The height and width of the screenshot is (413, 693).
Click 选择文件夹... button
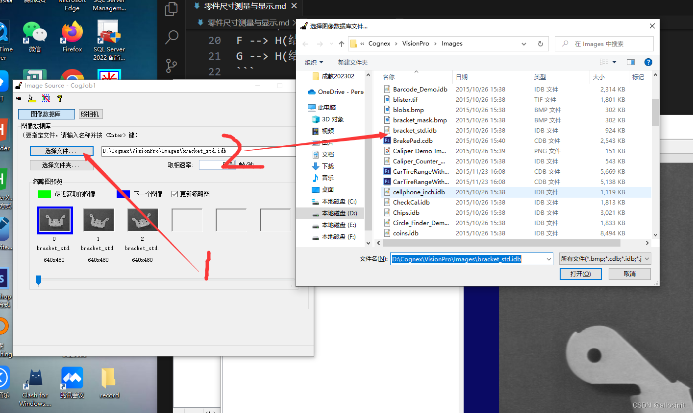pos(61,165)
